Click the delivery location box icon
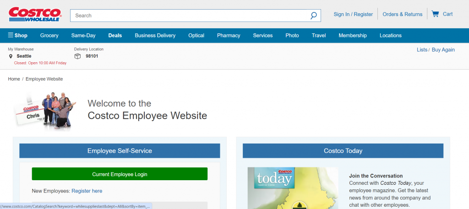Image resolution: width=469 pixels, height=209 pixels. click(77, 56)
